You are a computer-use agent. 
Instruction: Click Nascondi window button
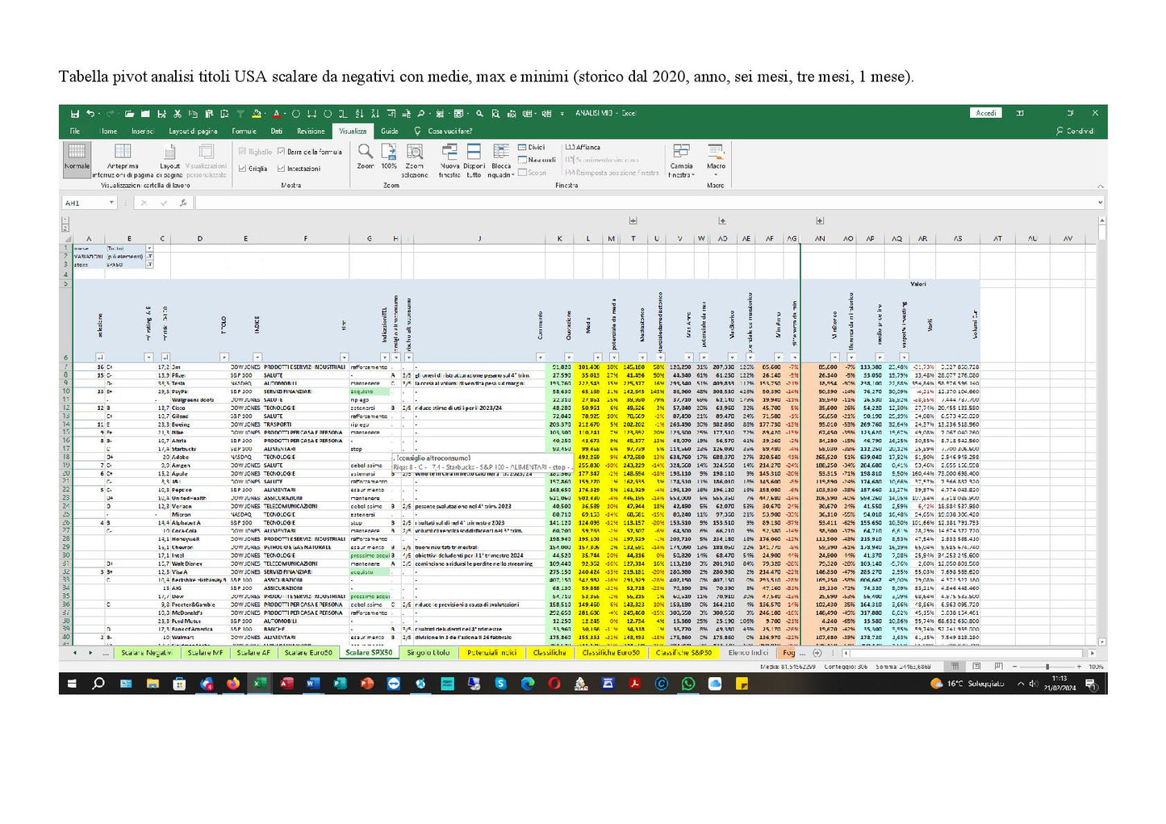pyautogui.click(x=537, y=160)
